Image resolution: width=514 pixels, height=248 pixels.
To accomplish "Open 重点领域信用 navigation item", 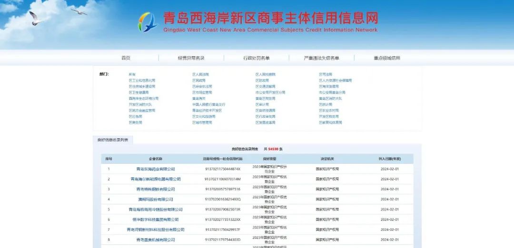I will pyautogui.click(x=387, y=58).
